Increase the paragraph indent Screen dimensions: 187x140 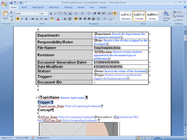(99, 13)
